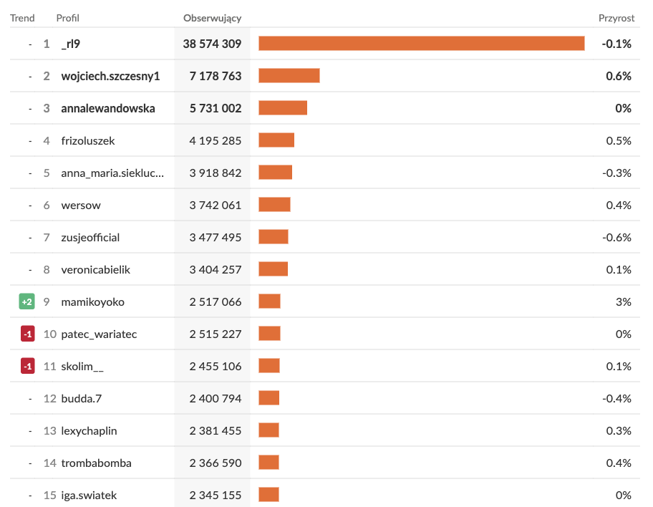Click the 3% growth value for mamikoyoko
Viewport: 653px width, 507px height.
coord(624,302)
